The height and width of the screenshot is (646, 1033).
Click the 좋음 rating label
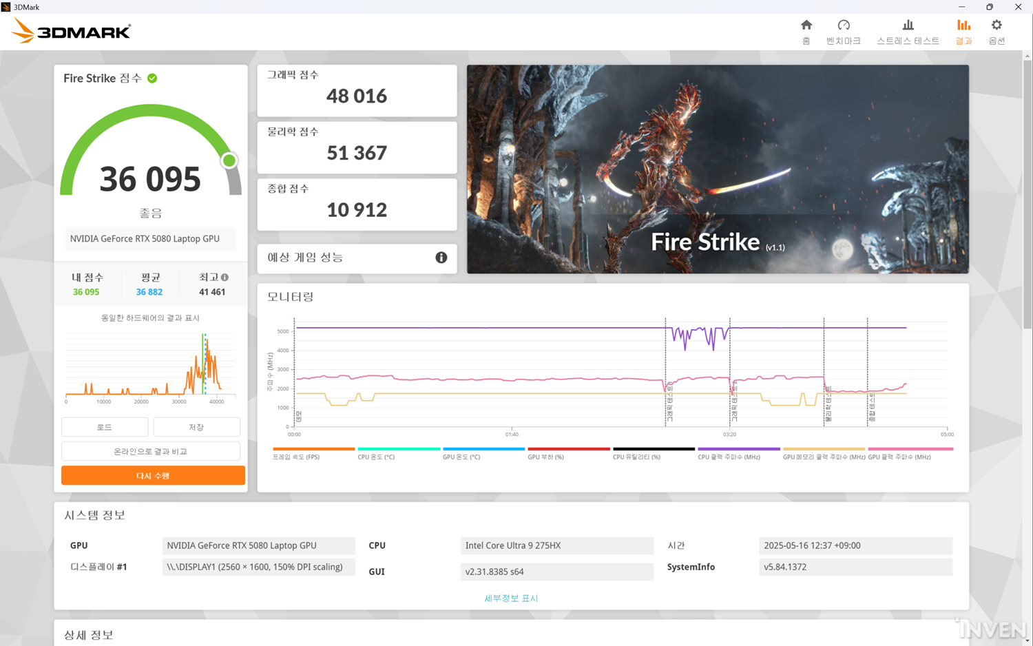[x=151, y=213]
